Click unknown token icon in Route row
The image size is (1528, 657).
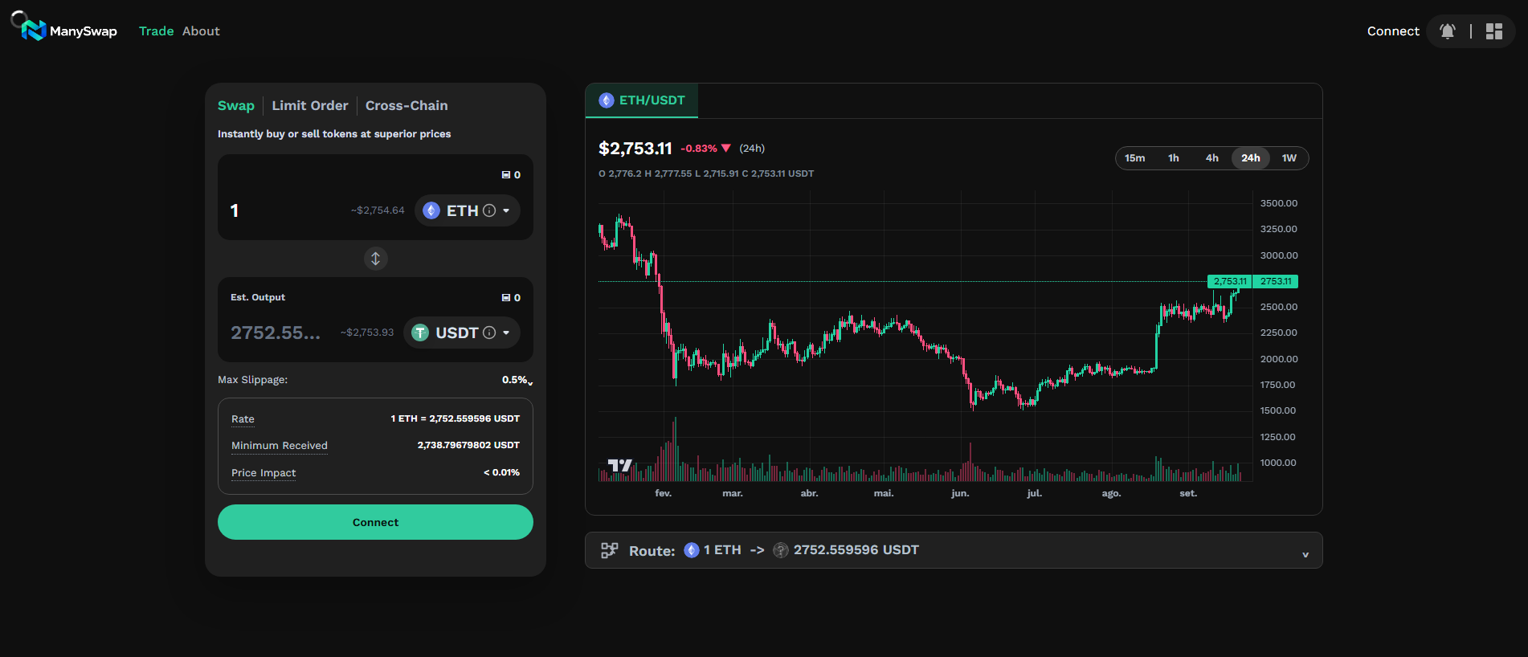tap(781, 550)
